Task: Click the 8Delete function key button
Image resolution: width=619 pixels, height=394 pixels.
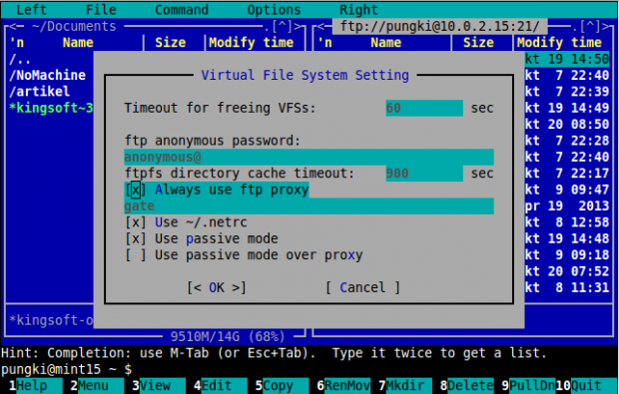Action: coord(466,386)
